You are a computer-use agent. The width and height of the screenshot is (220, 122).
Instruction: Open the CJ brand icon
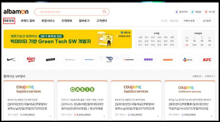pyautogui.click(x=187, y=60)
